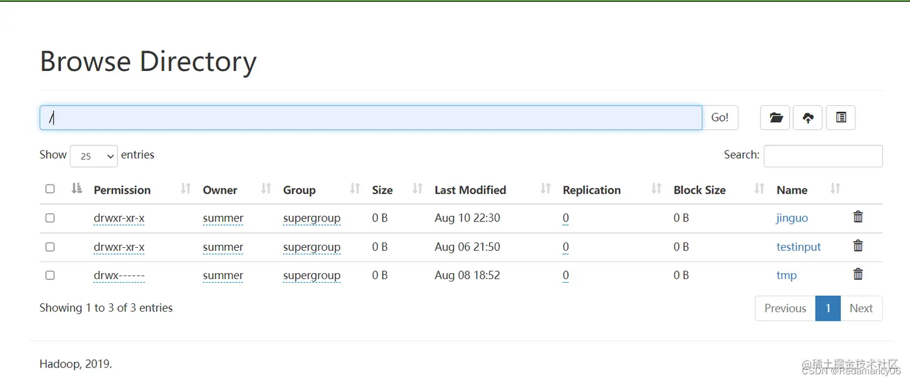
Task: Click the Next pagination button
Action: click(x=861, y=308)
